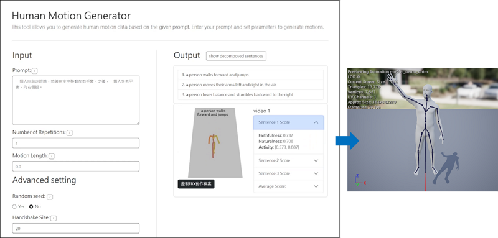This screenshot has width=498, height=238.
Task: Click the skeleton motion video thumbnail
Action: (215, 143)
